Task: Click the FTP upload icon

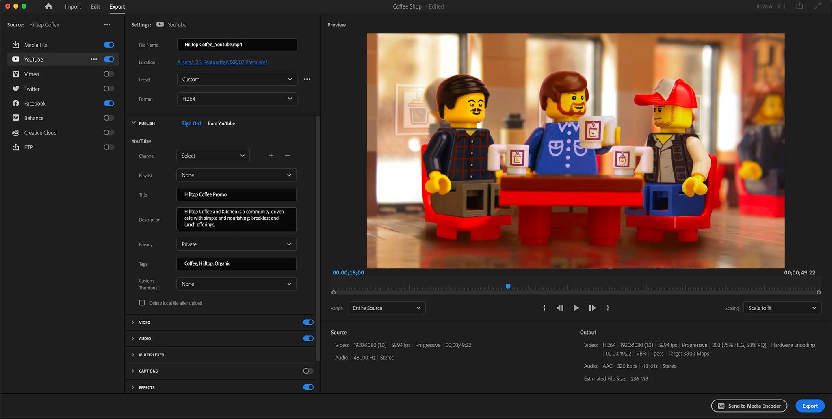Action: [x=16, y=147]
